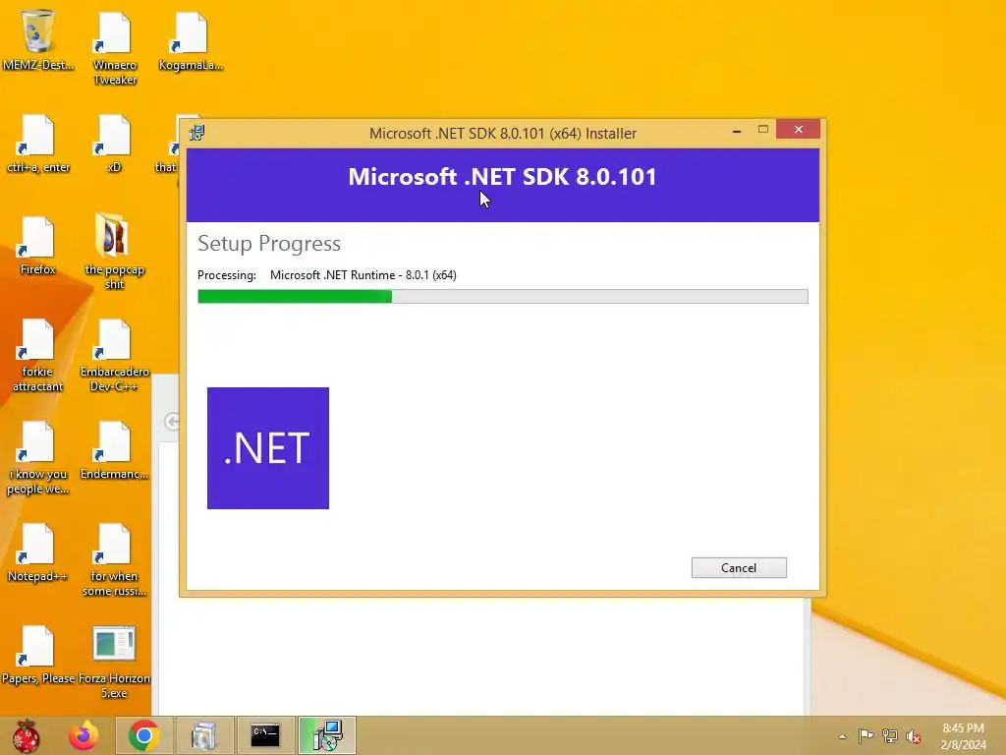Select the i know you people shortcut
The image size is (1006, 755).
click(x=38, y=458)
